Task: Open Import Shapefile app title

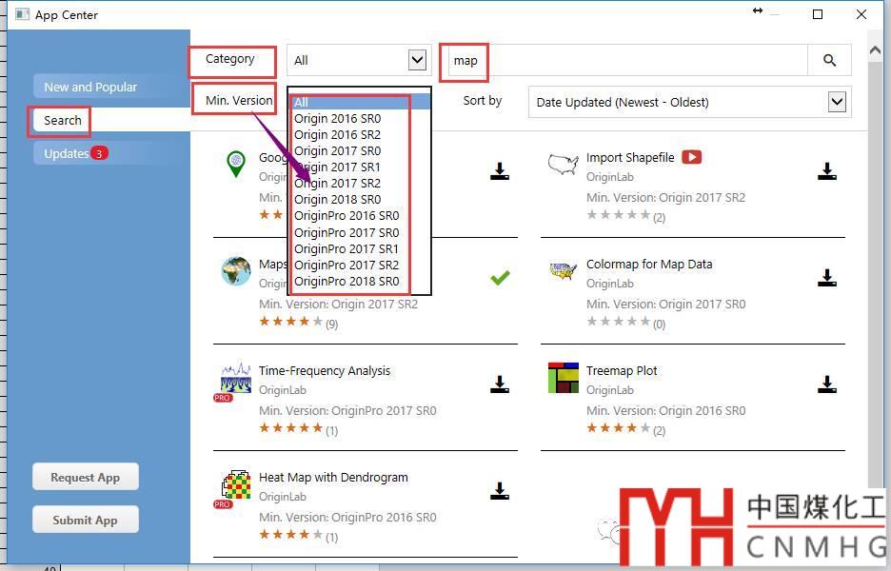Action: (630, 157)
